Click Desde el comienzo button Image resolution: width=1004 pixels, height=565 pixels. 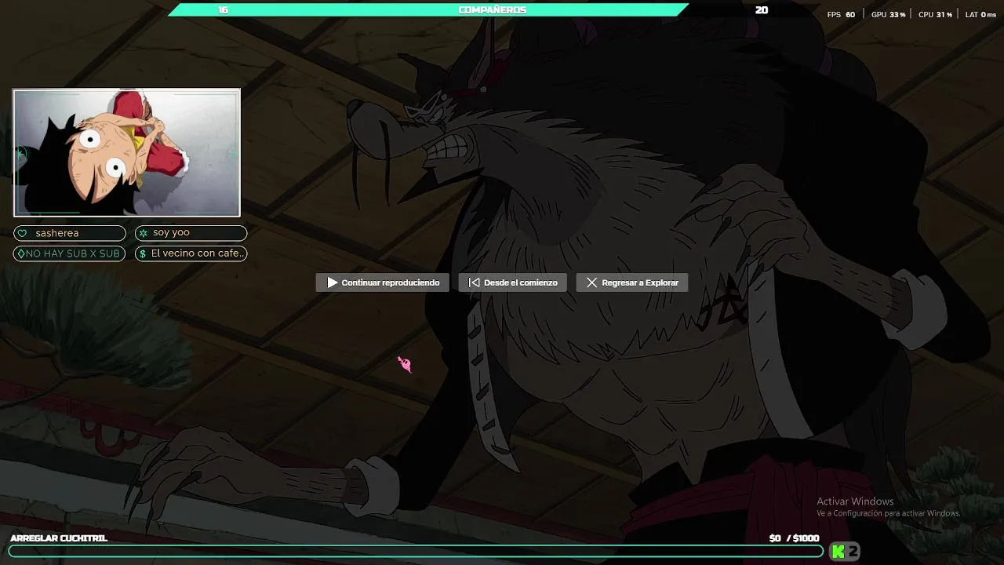pyautogui.click(x=513, y=282)
